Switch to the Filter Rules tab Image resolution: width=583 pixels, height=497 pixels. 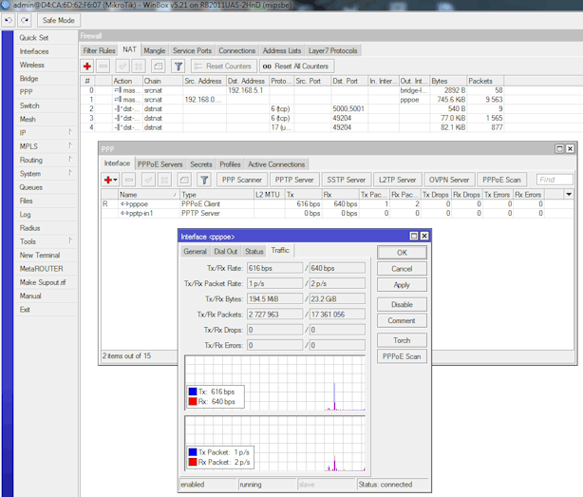click(99, 50)
